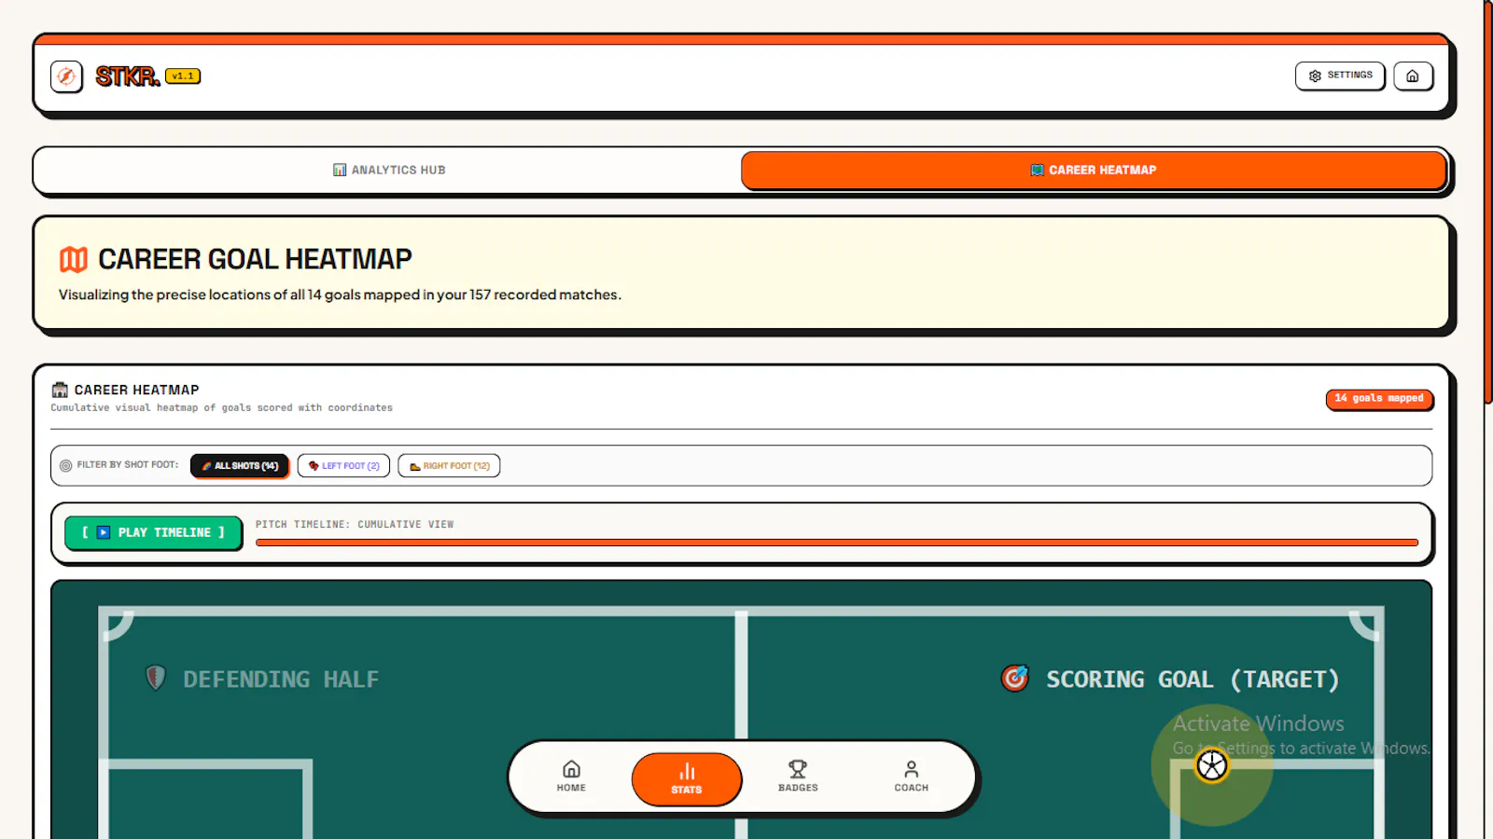Click the STKR compass logo icon
Screen dimensions: 1493x839
(x=66, y=76)
